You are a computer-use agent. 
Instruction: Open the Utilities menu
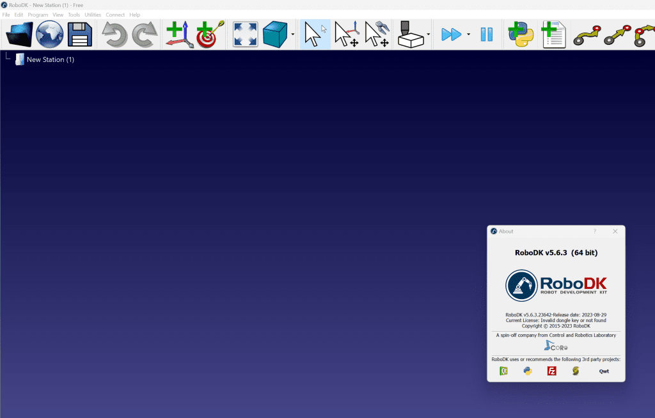coord(93,15)
